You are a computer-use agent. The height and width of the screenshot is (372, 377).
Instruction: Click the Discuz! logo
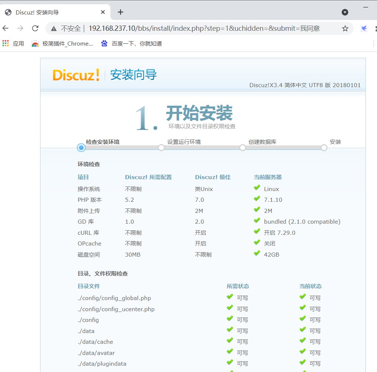[x=76, y=75]
